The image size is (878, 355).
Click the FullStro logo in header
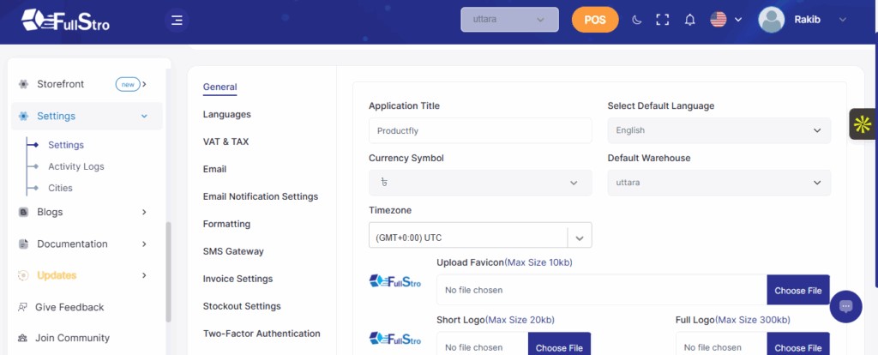(66, 20)
